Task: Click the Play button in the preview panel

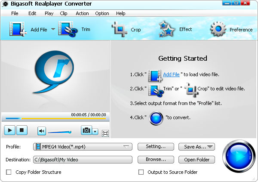Action: (x=10, y=130)
